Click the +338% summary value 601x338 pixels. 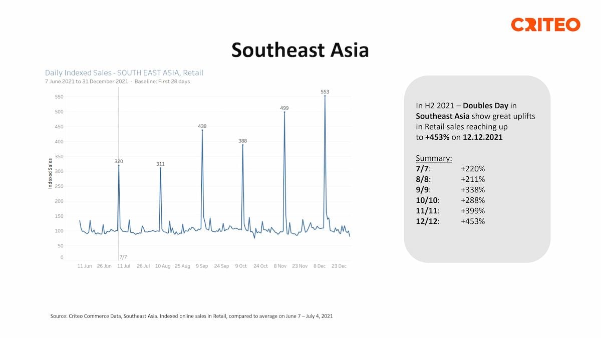tap(473, 190)
